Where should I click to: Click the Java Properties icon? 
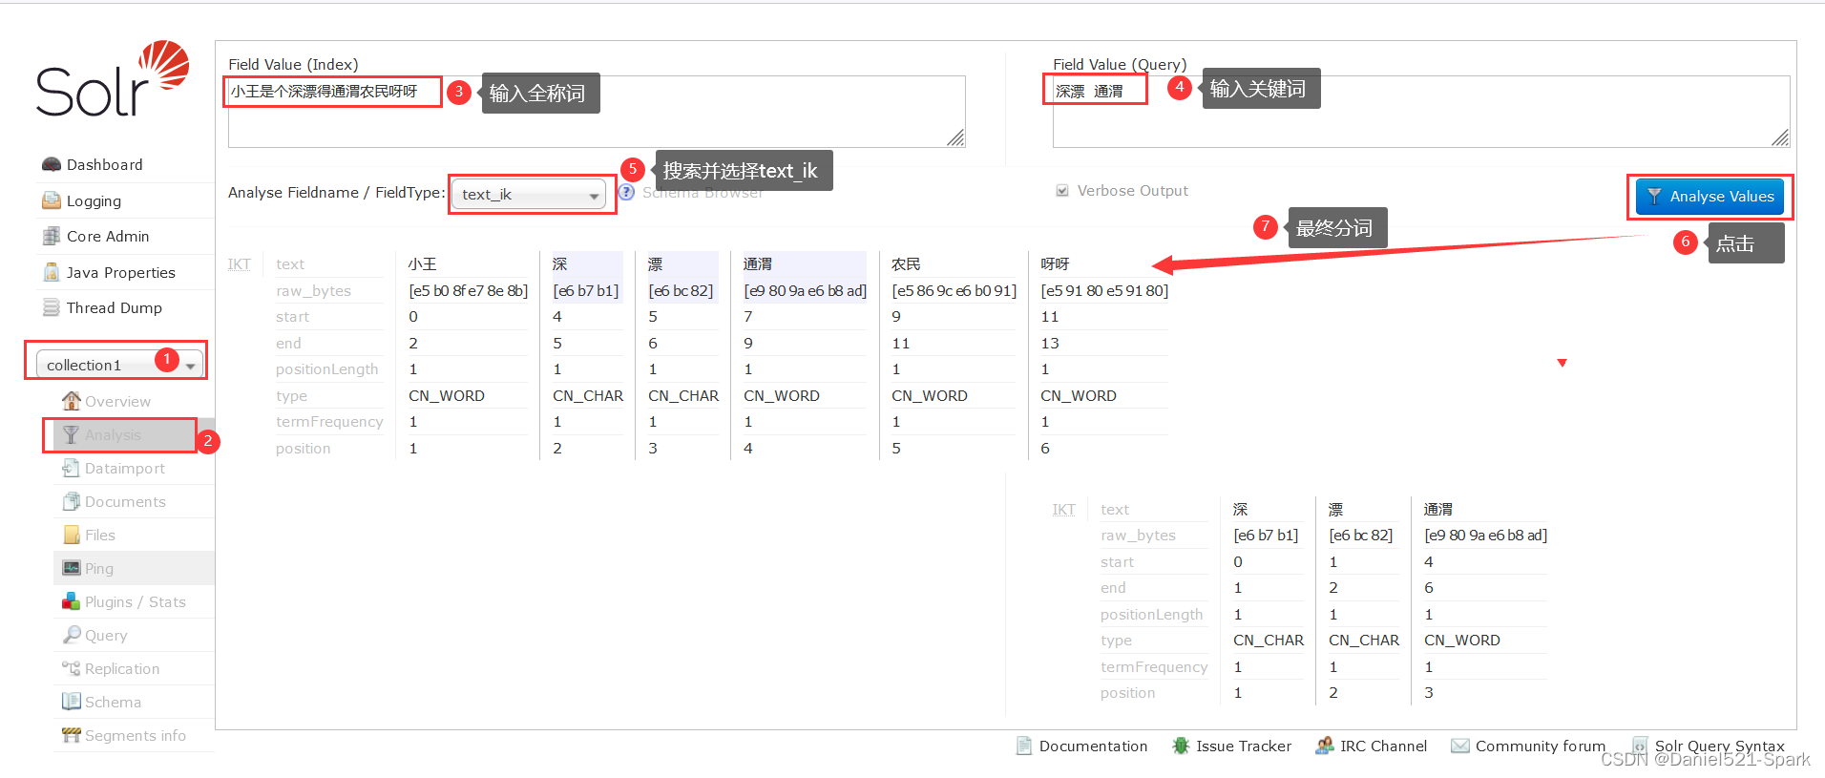click(x=51, y=272)
